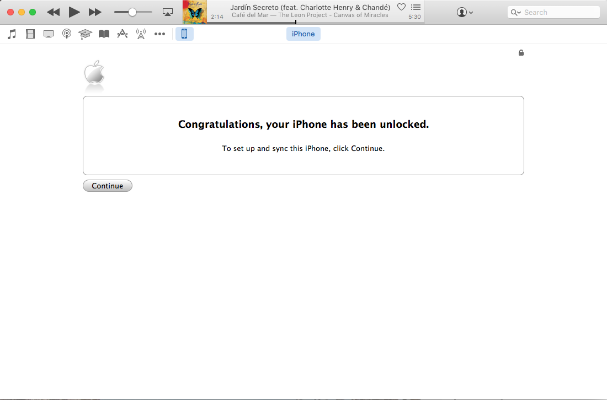Click the 2:14 elapsed time
Screen dimensions: 607x400
pos(217,17)
